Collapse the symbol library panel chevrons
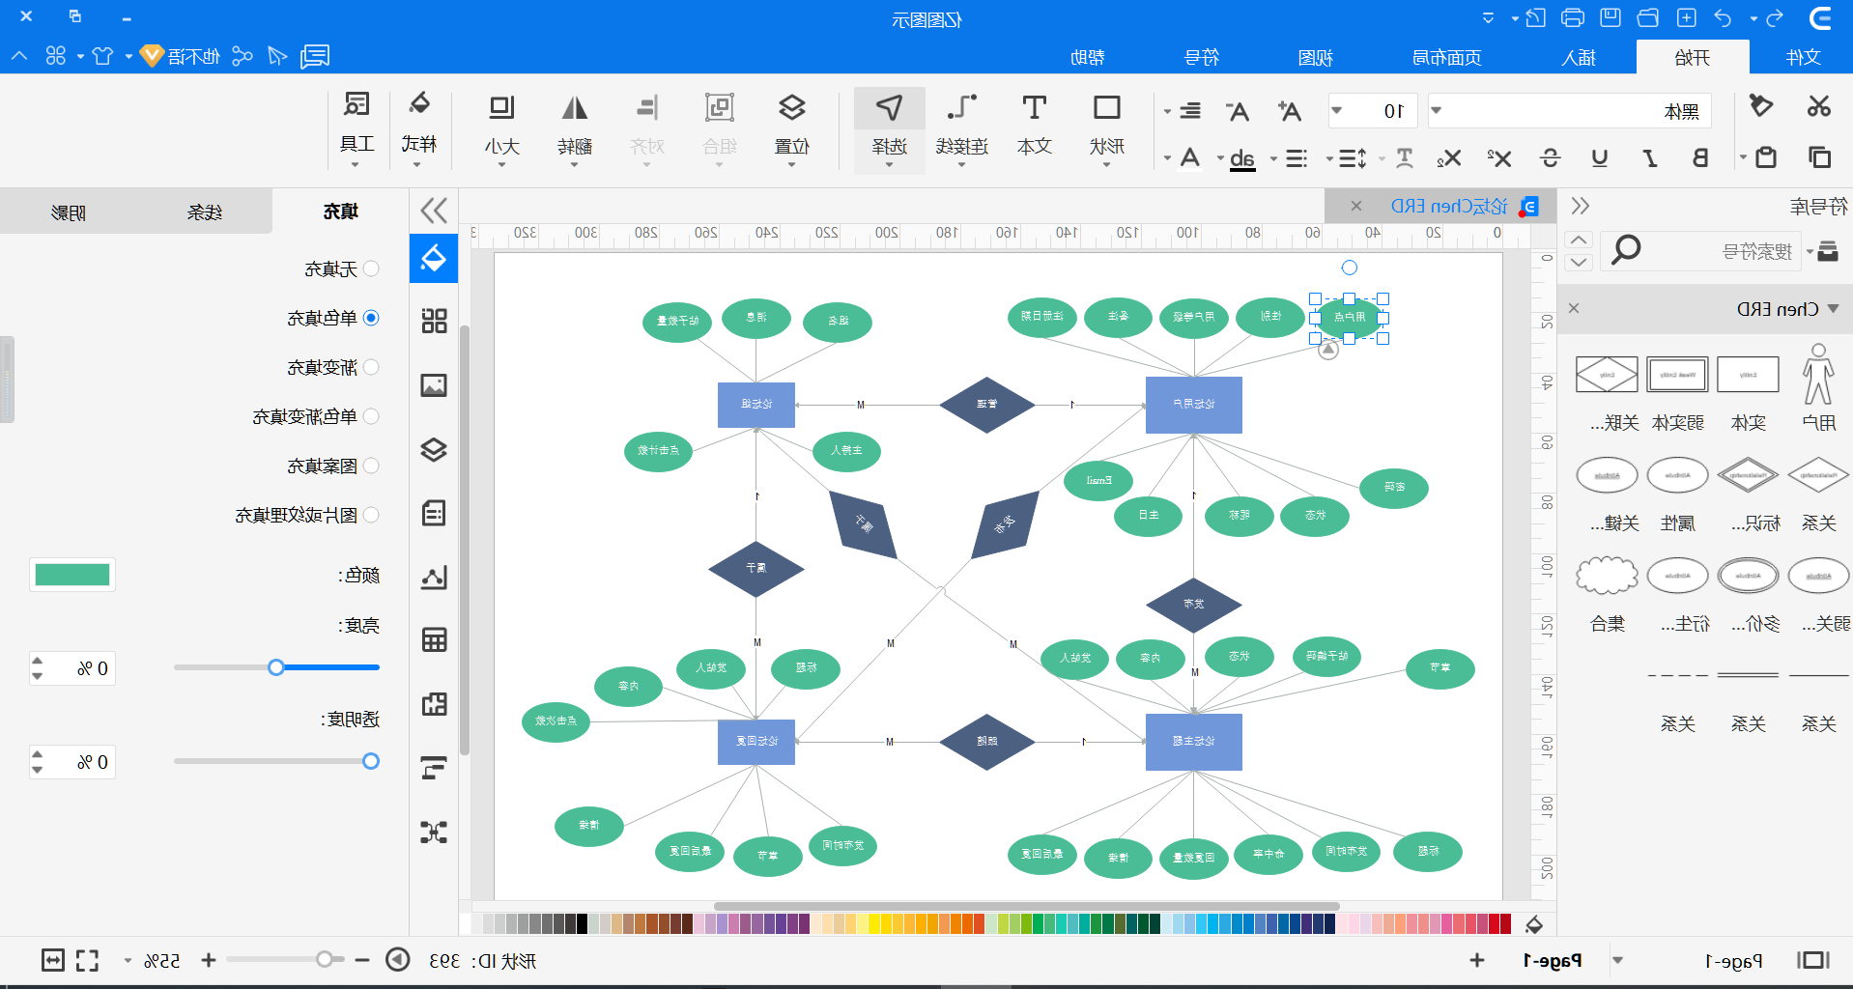This screenshot has height=989, width=1853. pos(1580,206)
